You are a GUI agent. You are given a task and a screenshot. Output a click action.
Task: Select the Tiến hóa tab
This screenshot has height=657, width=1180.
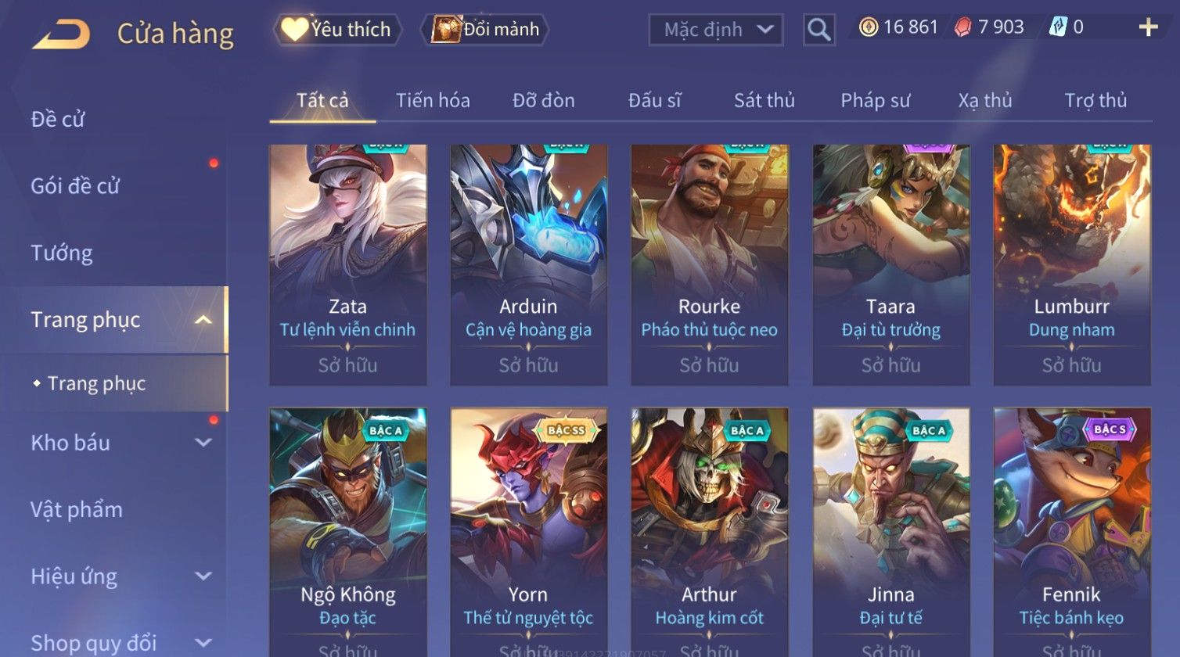(x=433, y=100)
